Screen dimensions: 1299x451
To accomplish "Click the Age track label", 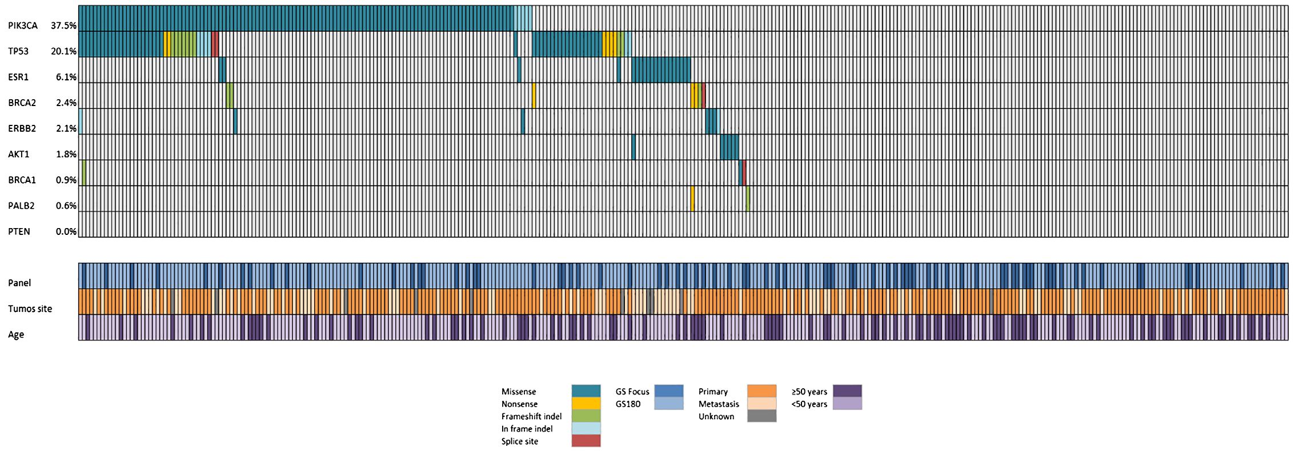I will click(x=16, y=335).
